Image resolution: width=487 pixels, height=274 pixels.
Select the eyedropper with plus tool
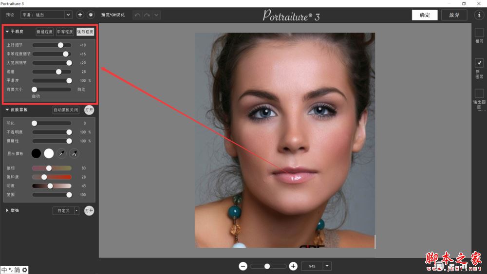74,153
